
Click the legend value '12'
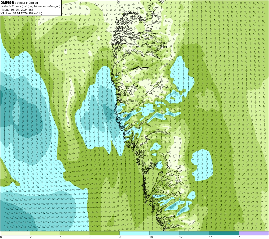point(181,237)
